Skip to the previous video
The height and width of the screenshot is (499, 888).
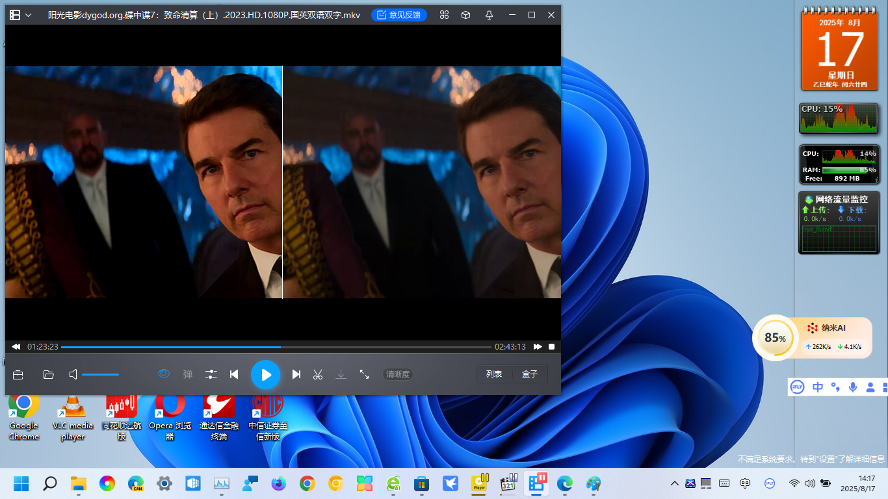pyautogui.click(x=234, y=374)
